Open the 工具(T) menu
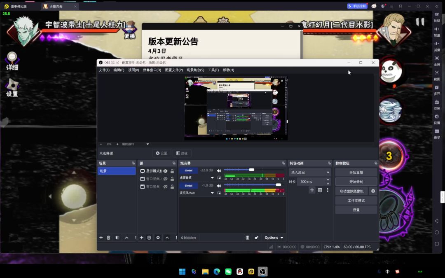Viewport: 445px width, 278px height. [x=213, y=70]
